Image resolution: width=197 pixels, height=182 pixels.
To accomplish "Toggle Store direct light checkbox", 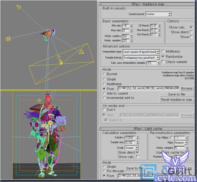I will pos(138,152).
